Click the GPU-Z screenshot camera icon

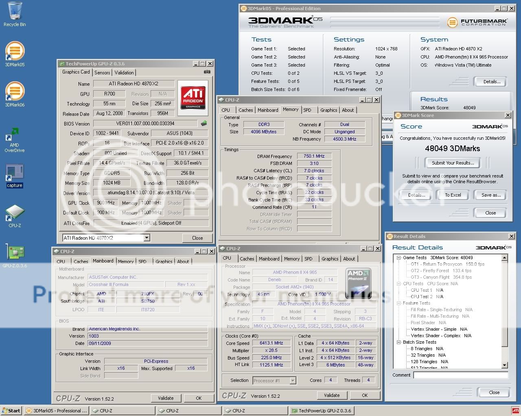pyautogui.click(x=207, y=72)
